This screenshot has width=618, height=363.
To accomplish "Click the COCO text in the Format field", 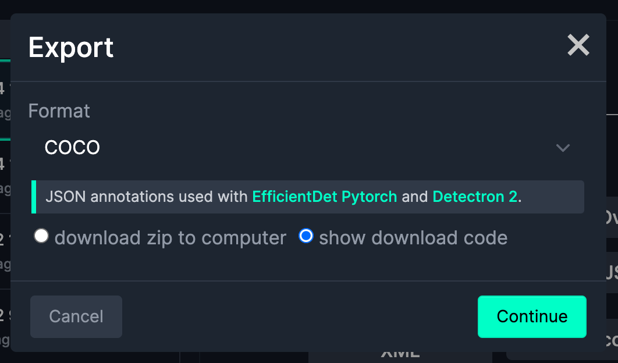I will [x=72, y=148].
